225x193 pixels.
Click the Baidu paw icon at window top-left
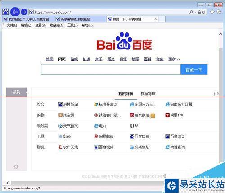[5, 12]
